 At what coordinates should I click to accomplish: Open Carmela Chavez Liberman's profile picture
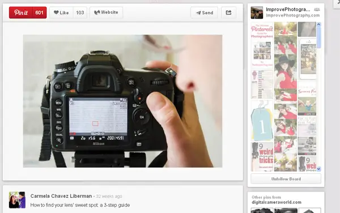pyautogui.click(x=17, y=200)
